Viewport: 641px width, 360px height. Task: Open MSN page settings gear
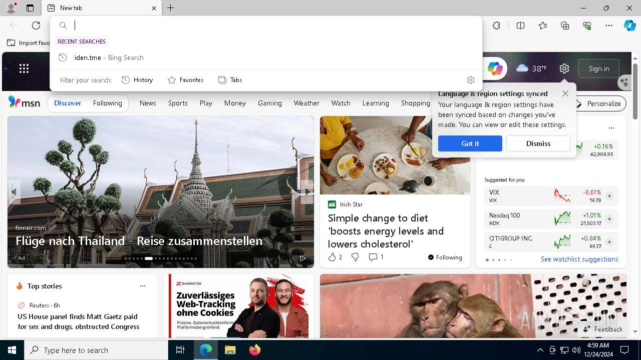564,68
